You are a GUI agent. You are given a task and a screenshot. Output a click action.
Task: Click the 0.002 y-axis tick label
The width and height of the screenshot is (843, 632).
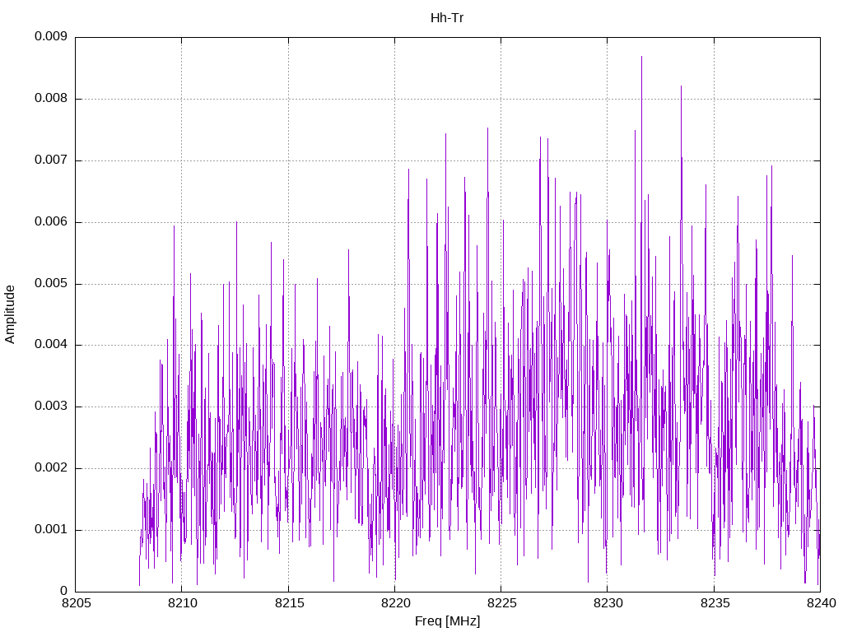pyautogui.click(x=51, y=467)
